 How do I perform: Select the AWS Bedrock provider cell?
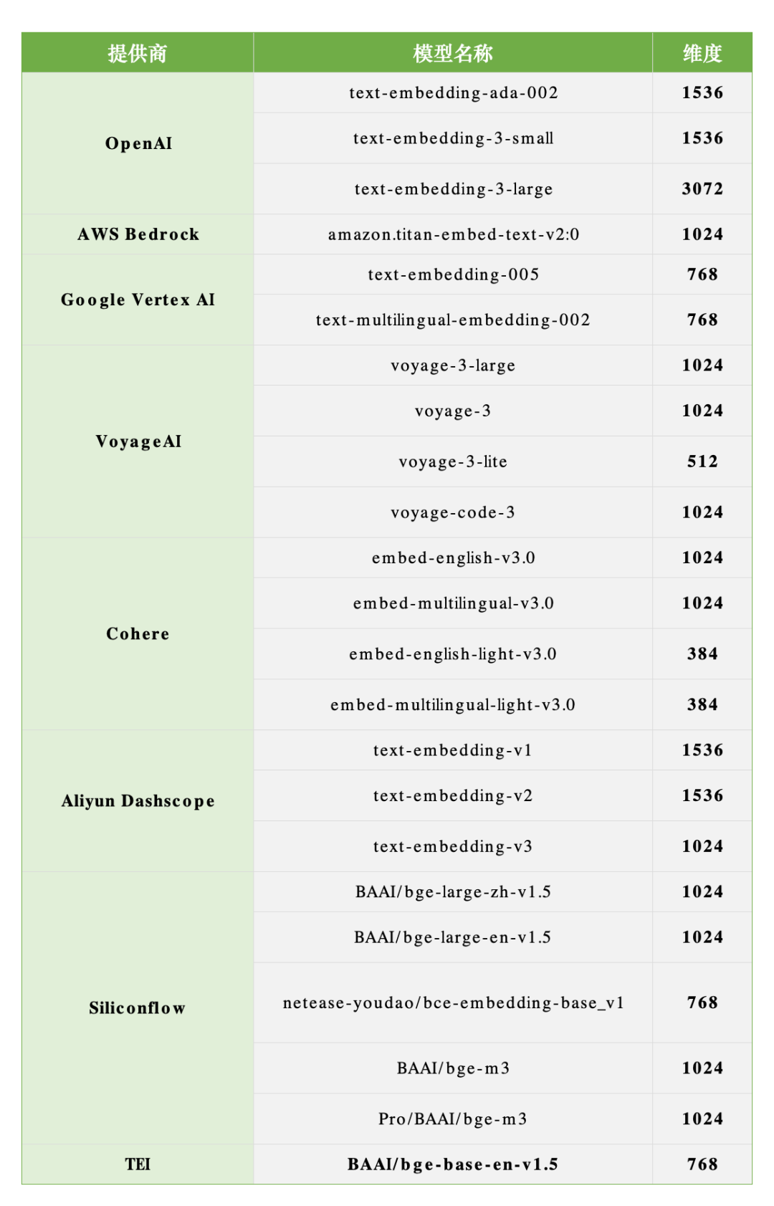pos(138,234)
